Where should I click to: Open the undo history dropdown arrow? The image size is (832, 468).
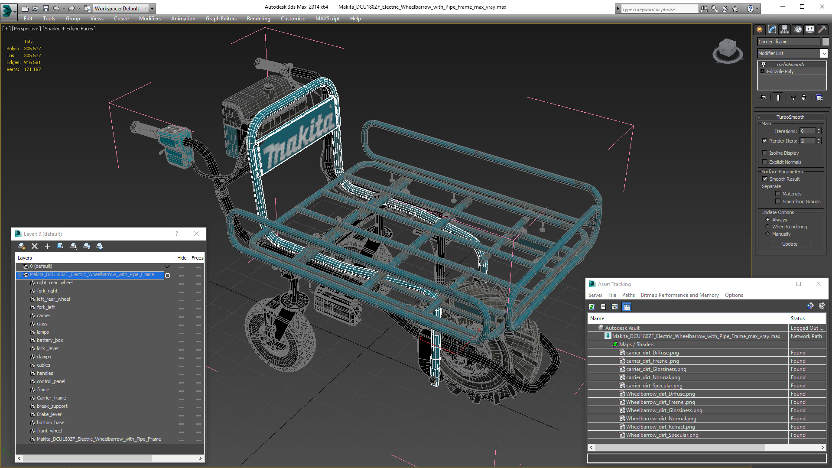coord(64,8)
